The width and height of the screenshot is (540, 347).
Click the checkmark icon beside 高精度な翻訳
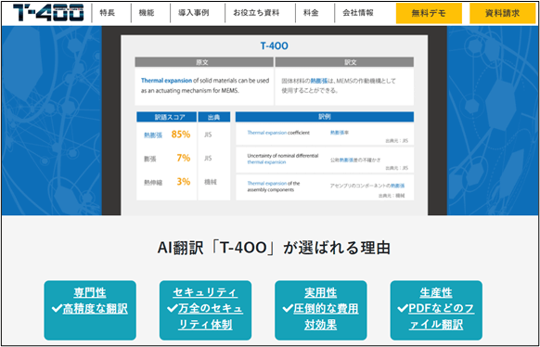click(57, 309)
